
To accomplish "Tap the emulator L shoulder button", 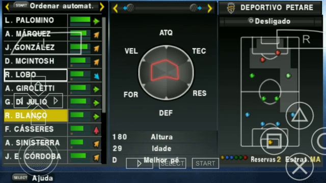I will coord(46,43).
